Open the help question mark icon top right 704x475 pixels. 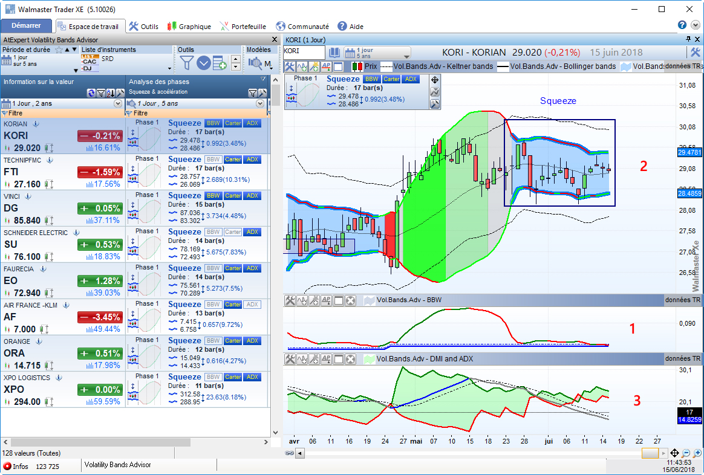[x=682, y=25]
